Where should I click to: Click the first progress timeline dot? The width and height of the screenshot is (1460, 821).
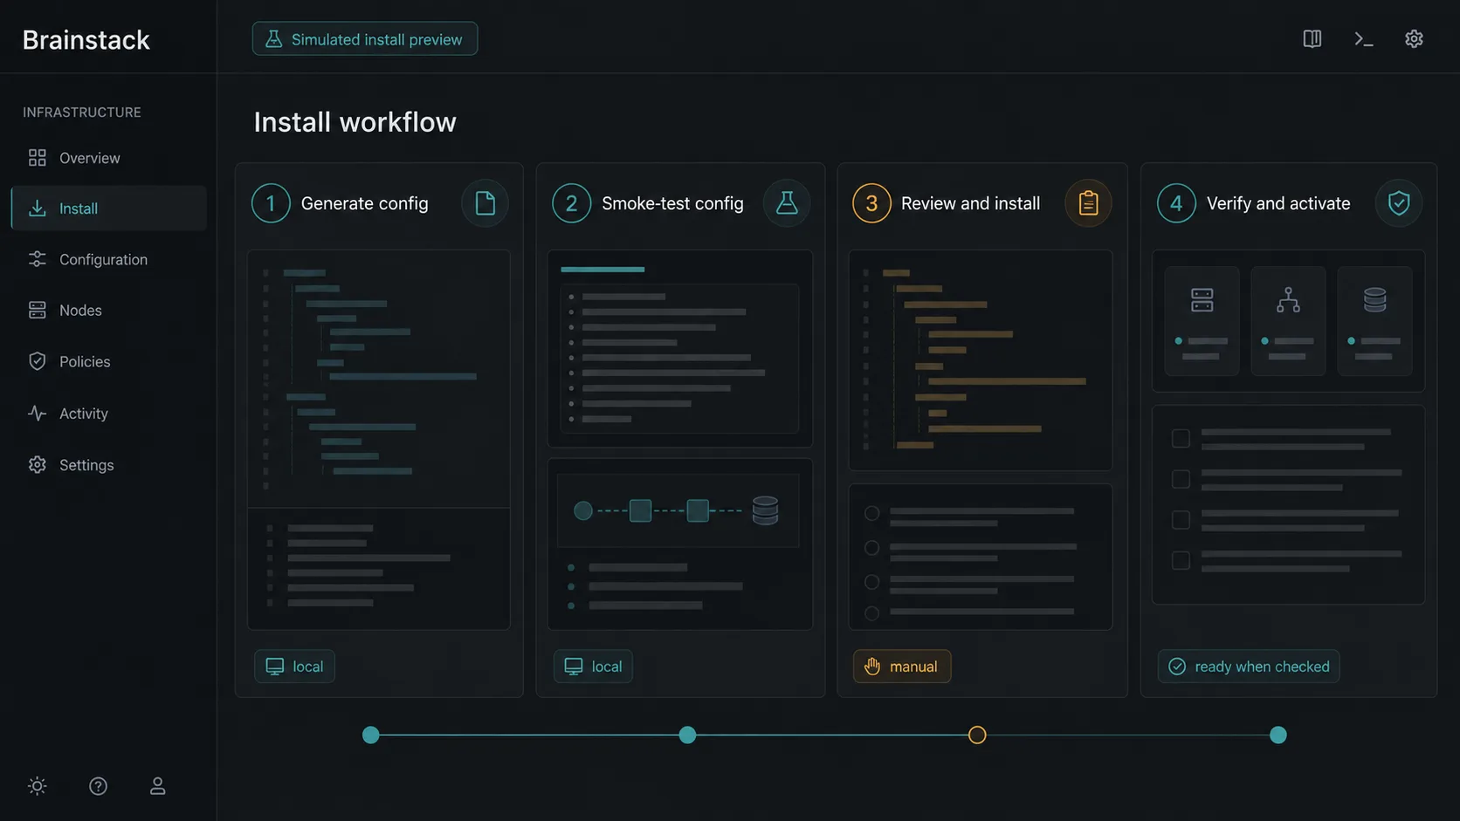pos(371,735)
